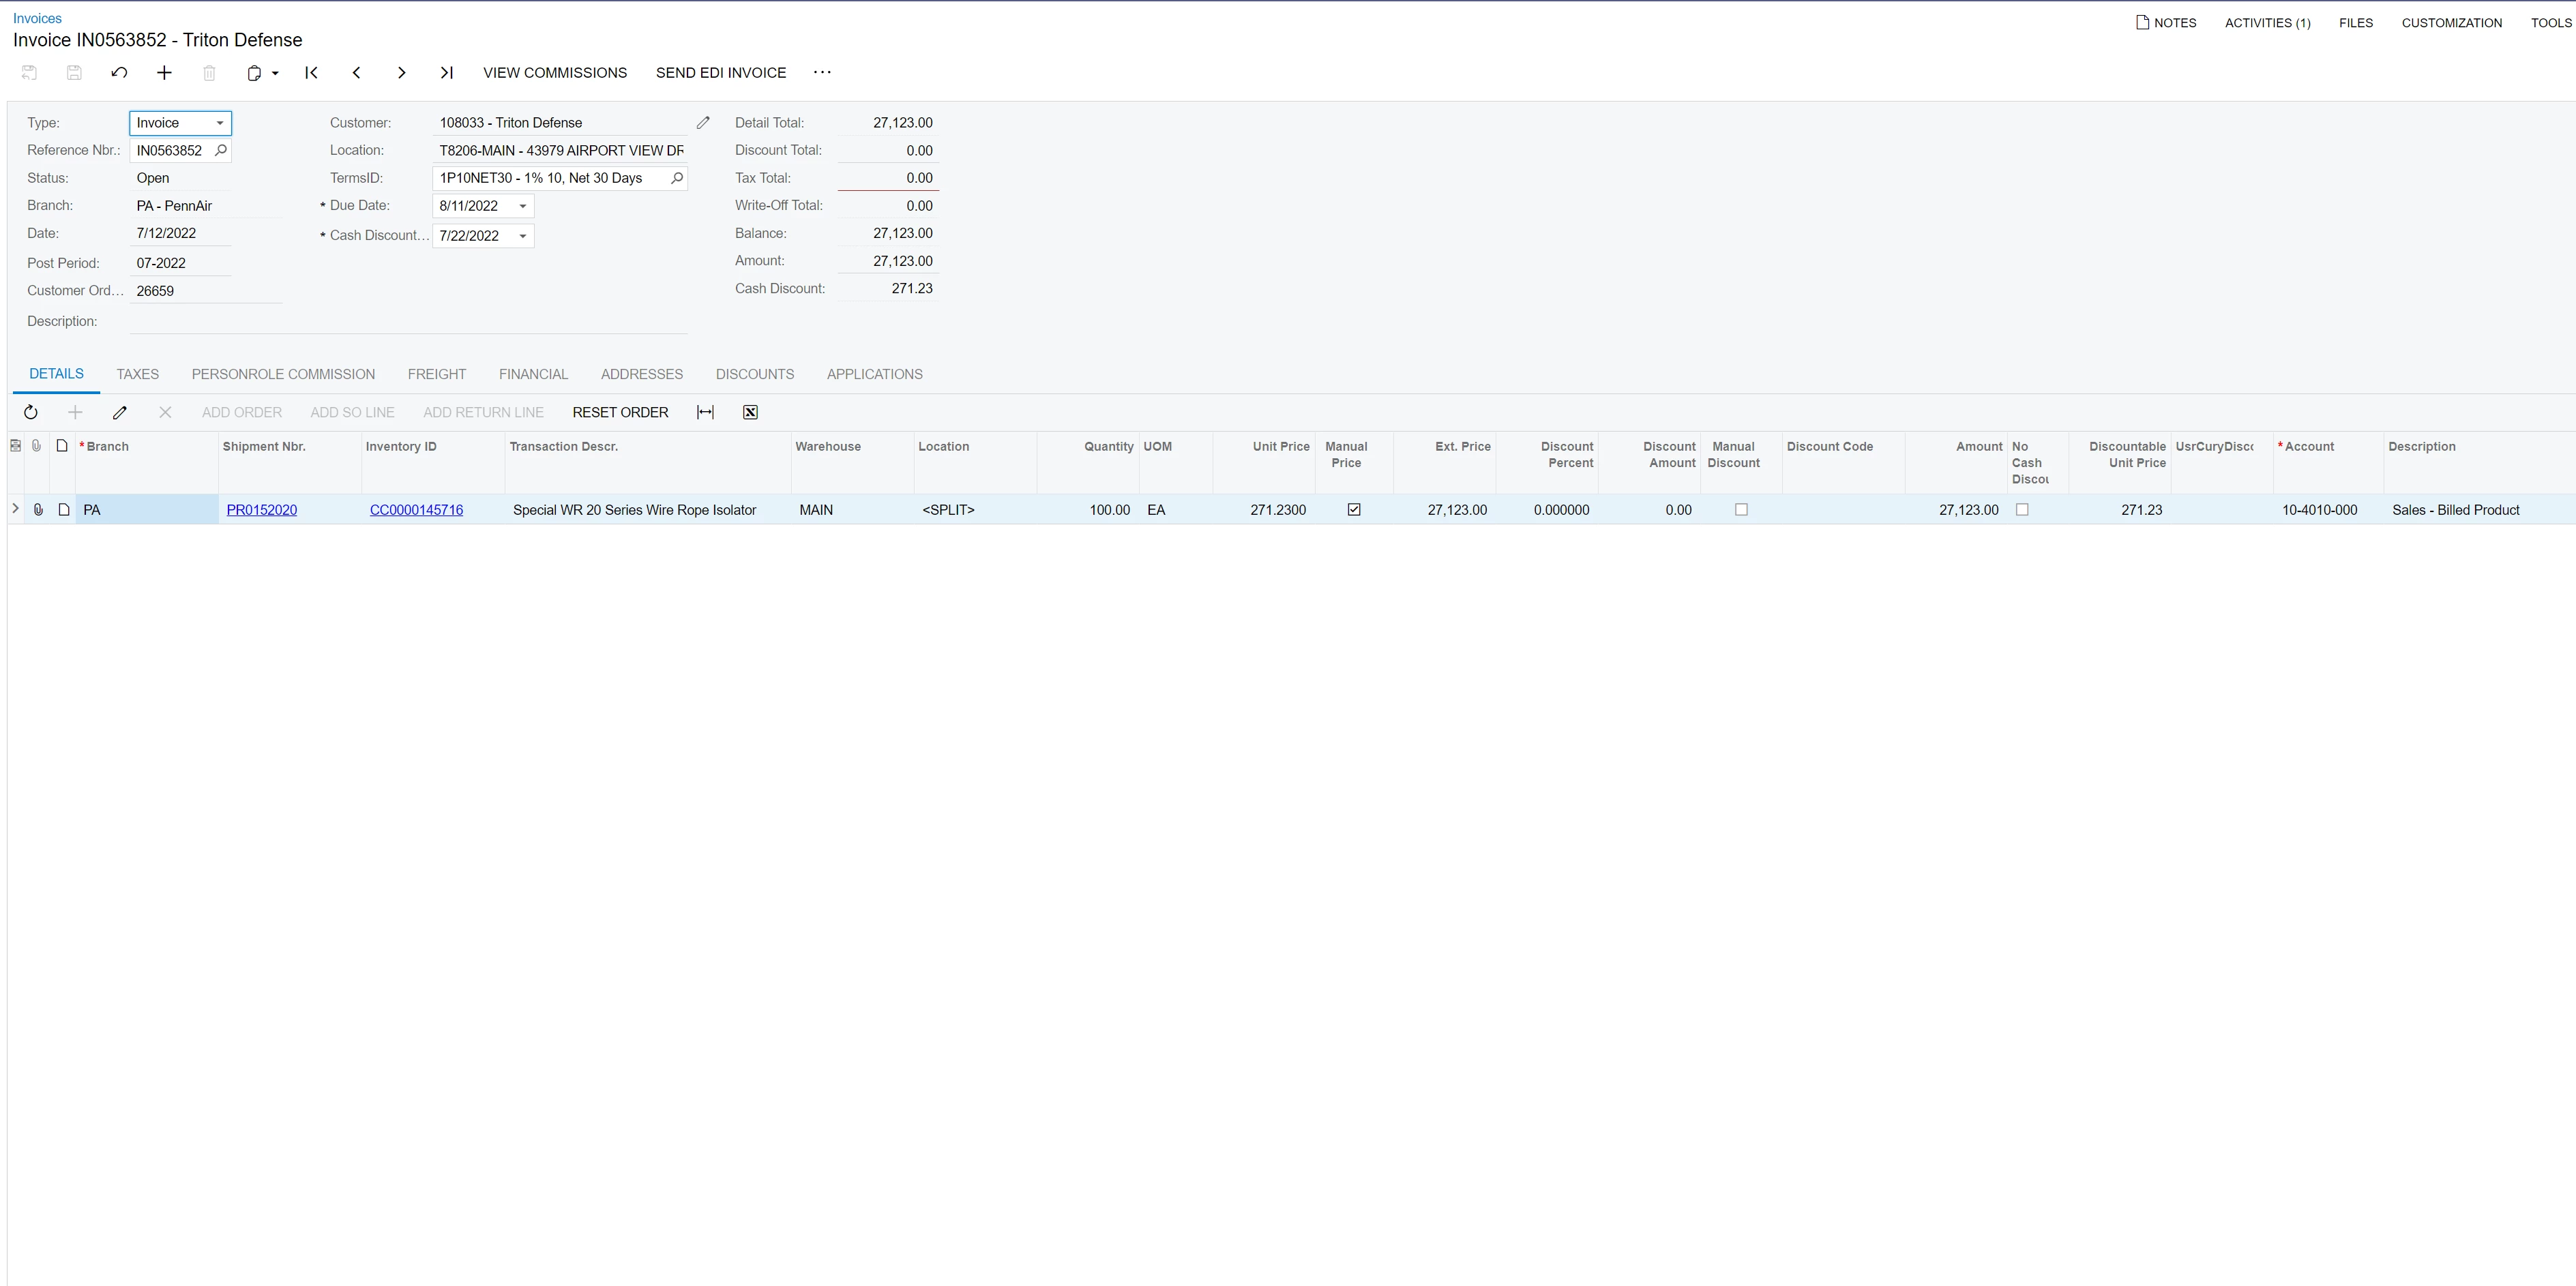Add new invoice record with plus icon
This screenshot has height=1286, width=2576.
click(x=164, y=72)
